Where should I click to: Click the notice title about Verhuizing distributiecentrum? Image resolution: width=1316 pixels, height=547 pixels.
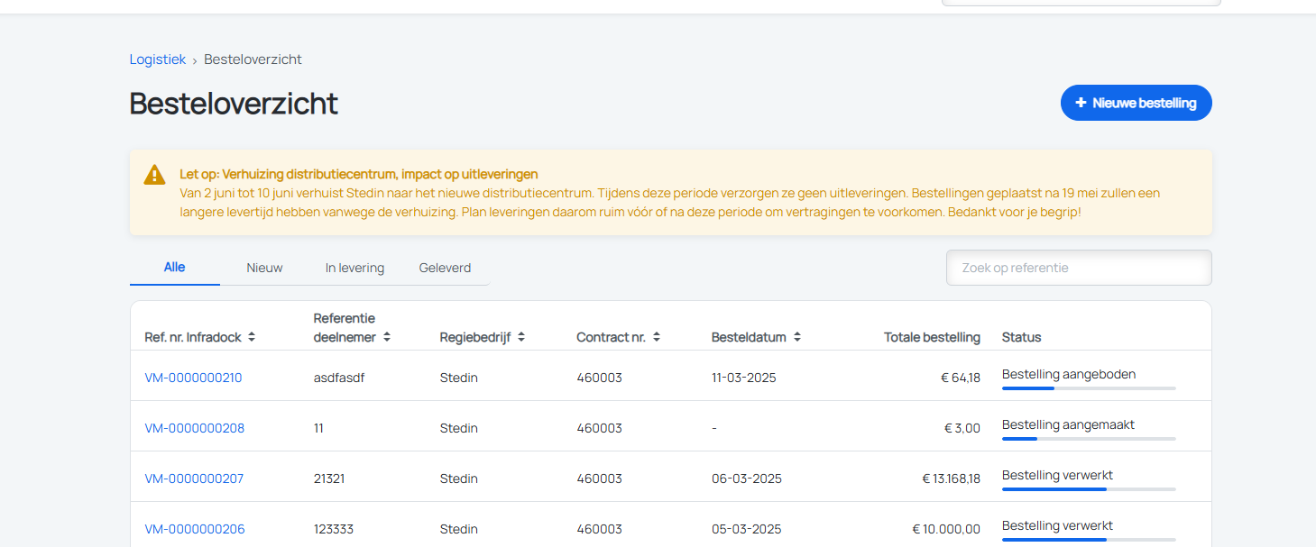point(359,174)
